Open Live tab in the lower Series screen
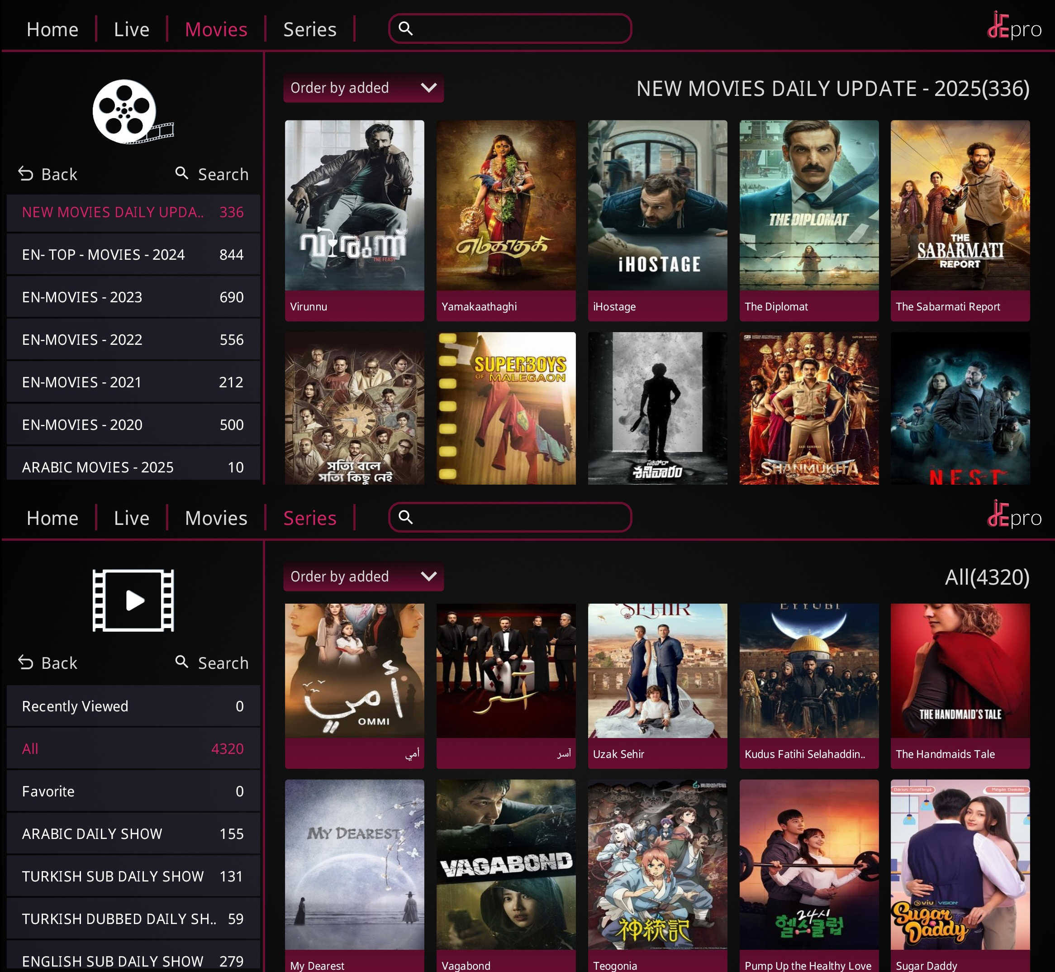Screen dimensions: 1055x972 coord(132,518)
